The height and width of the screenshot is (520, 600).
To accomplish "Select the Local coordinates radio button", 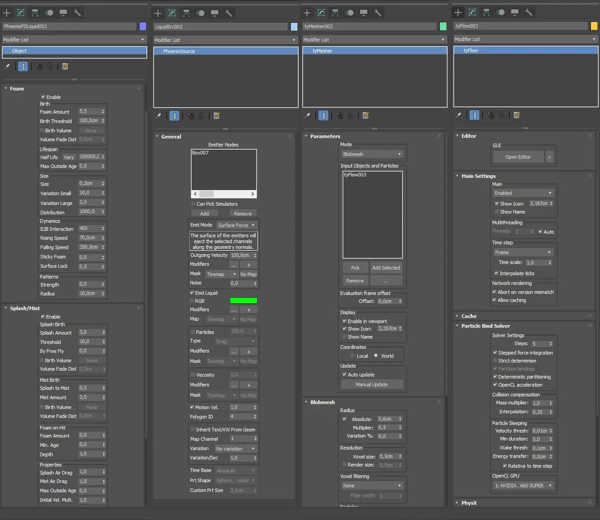I will coord(352,356).
